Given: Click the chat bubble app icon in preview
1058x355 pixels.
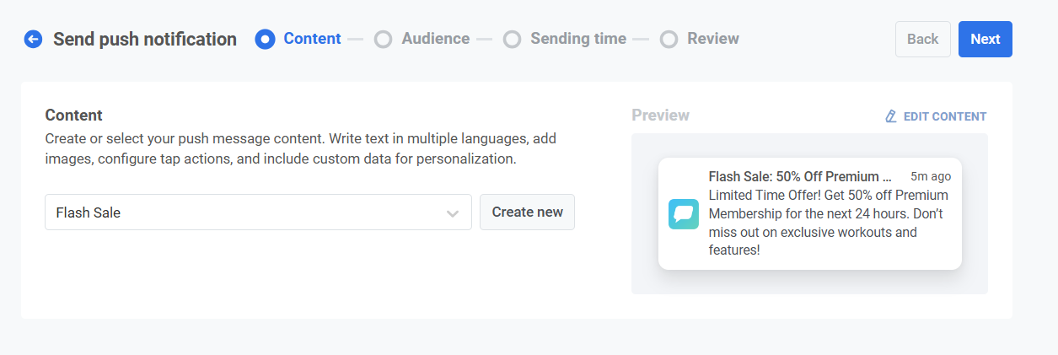Looking at the screenshot, I should pyautogui.click(x=683, y=214).
